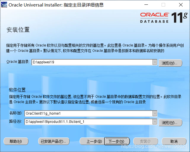Image resolution: width=190 pixels, height=152 pixels.
Task: Maximize the installer window
Action: click(163, 5)
